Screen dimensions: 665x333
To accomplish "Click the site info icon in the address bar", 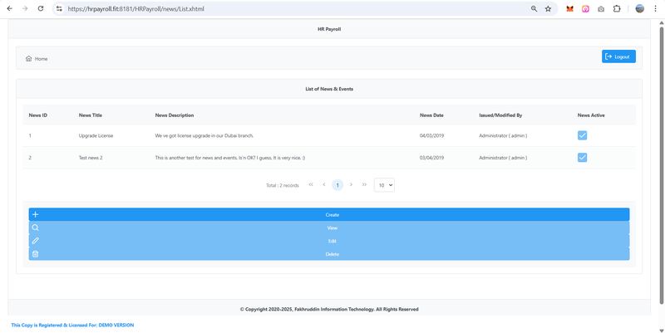I will [59, 9].
